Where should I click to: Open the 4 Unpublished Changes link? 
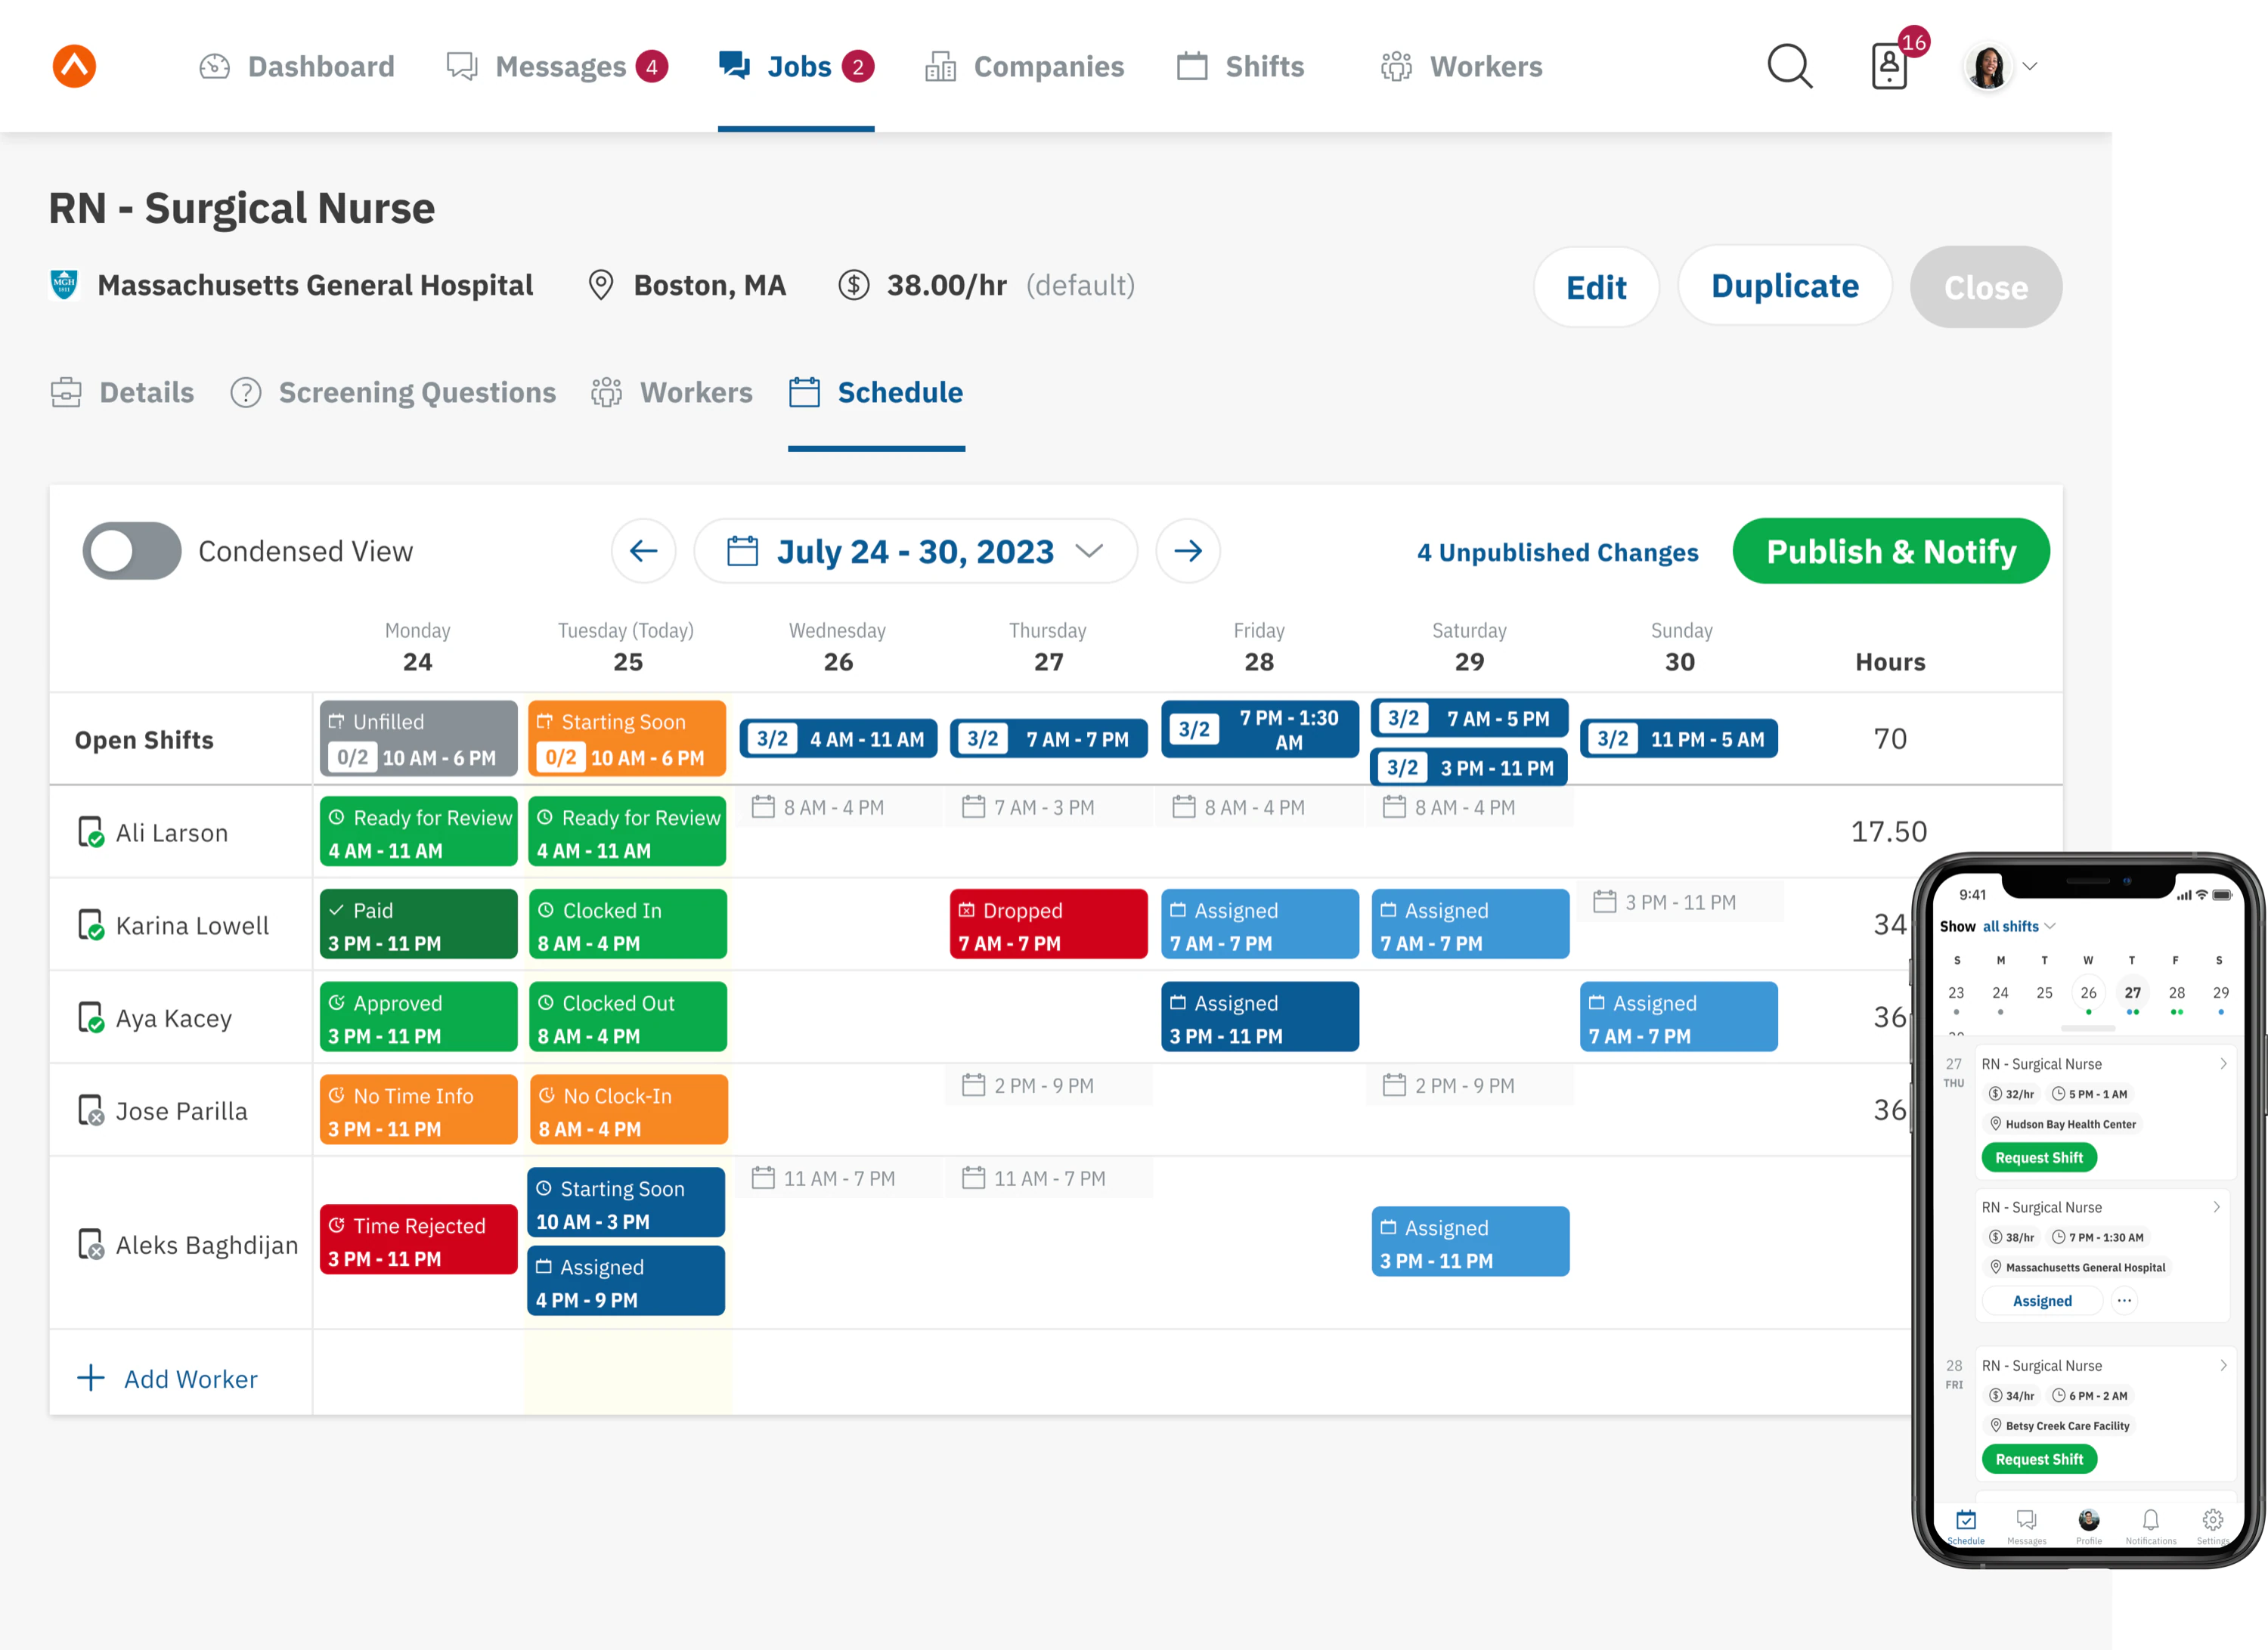click(x=1557, y=552)
